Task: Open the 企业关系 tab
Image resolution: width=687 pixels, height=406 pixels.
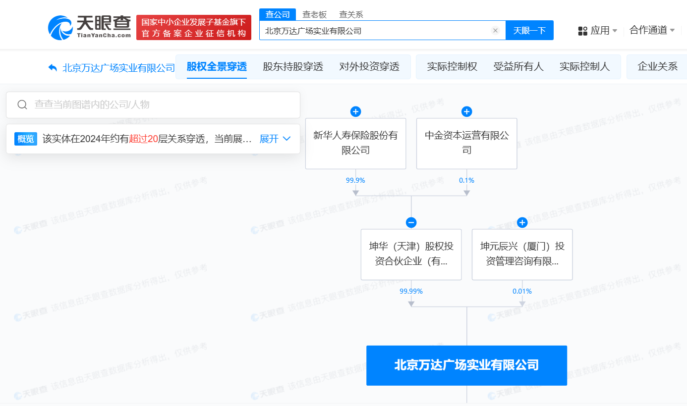Action: 657,67
